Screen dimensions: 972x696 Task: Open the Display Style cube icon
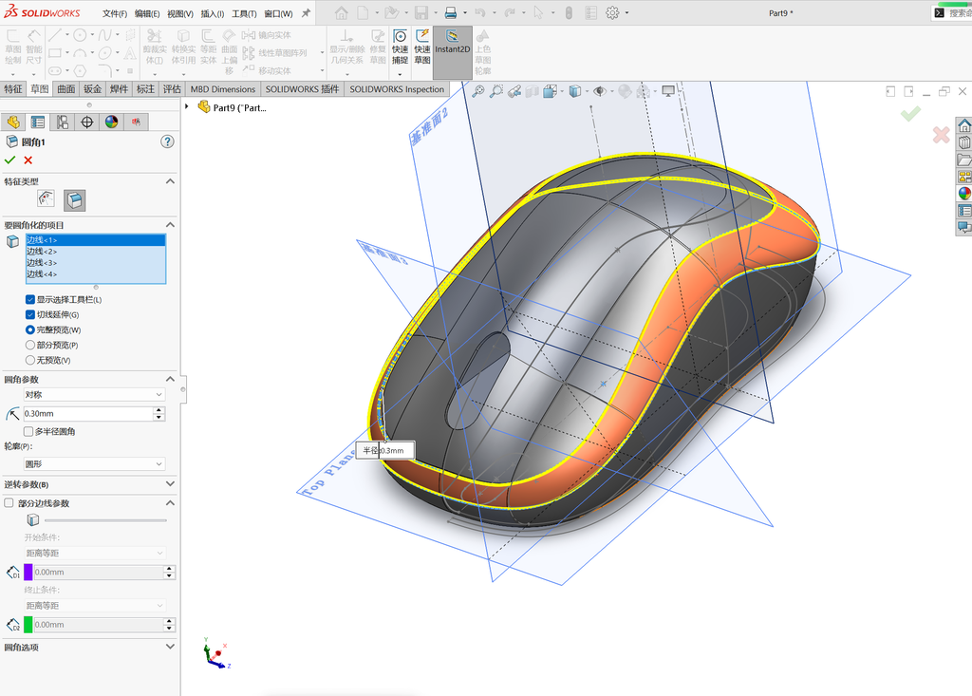click(x=574, y=92)
